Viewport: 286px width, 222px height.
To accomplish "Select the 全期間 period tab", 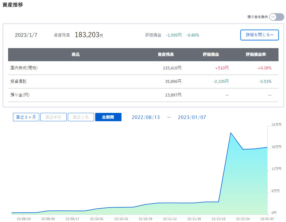I will 108,117.
